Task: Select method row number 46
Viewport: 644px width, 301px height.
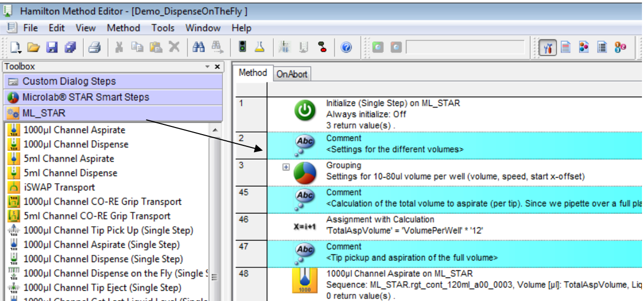Action: pyautogui.click(x=251, y=227)
